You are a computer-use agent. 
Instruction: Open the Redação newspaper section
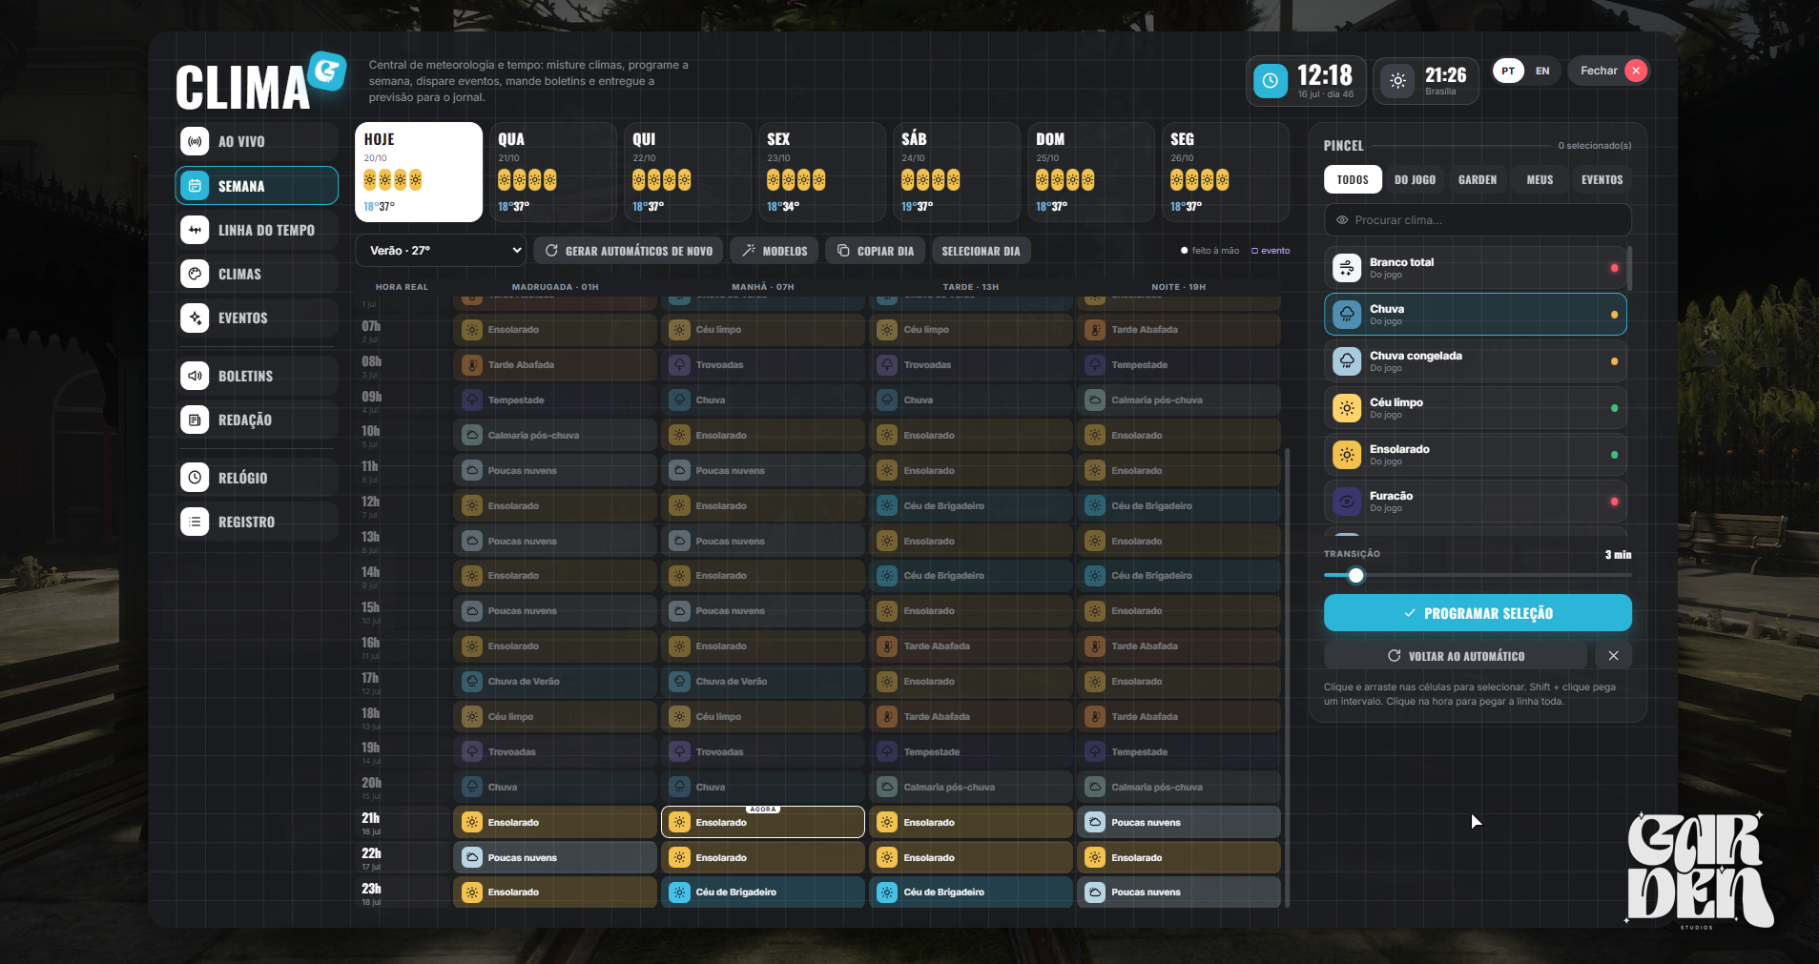pos(257,420)
